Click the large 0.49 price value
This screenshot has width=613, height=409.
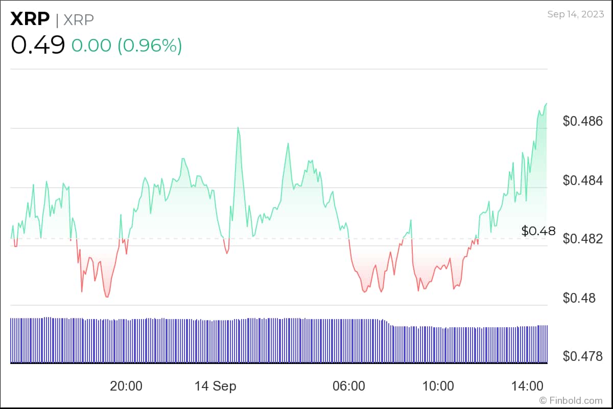click(38, 45)
